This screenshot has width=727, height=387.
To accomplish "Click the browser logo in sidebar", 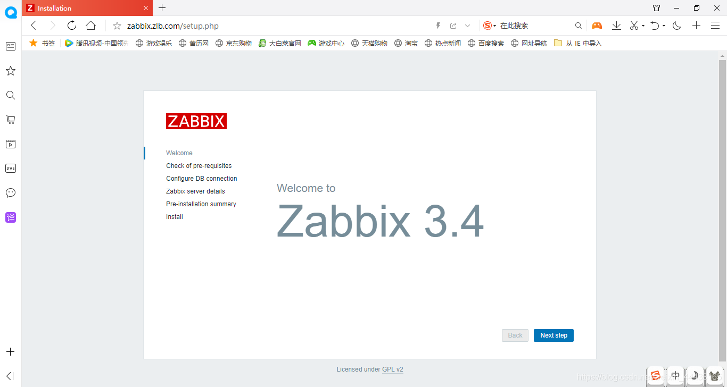I will pyautogui.click(x=11, y=13).
